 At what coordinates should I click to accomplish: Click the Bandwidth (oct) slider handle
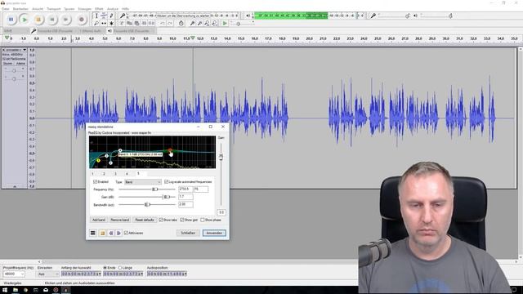pyautogui.click(x=147, y=205)
